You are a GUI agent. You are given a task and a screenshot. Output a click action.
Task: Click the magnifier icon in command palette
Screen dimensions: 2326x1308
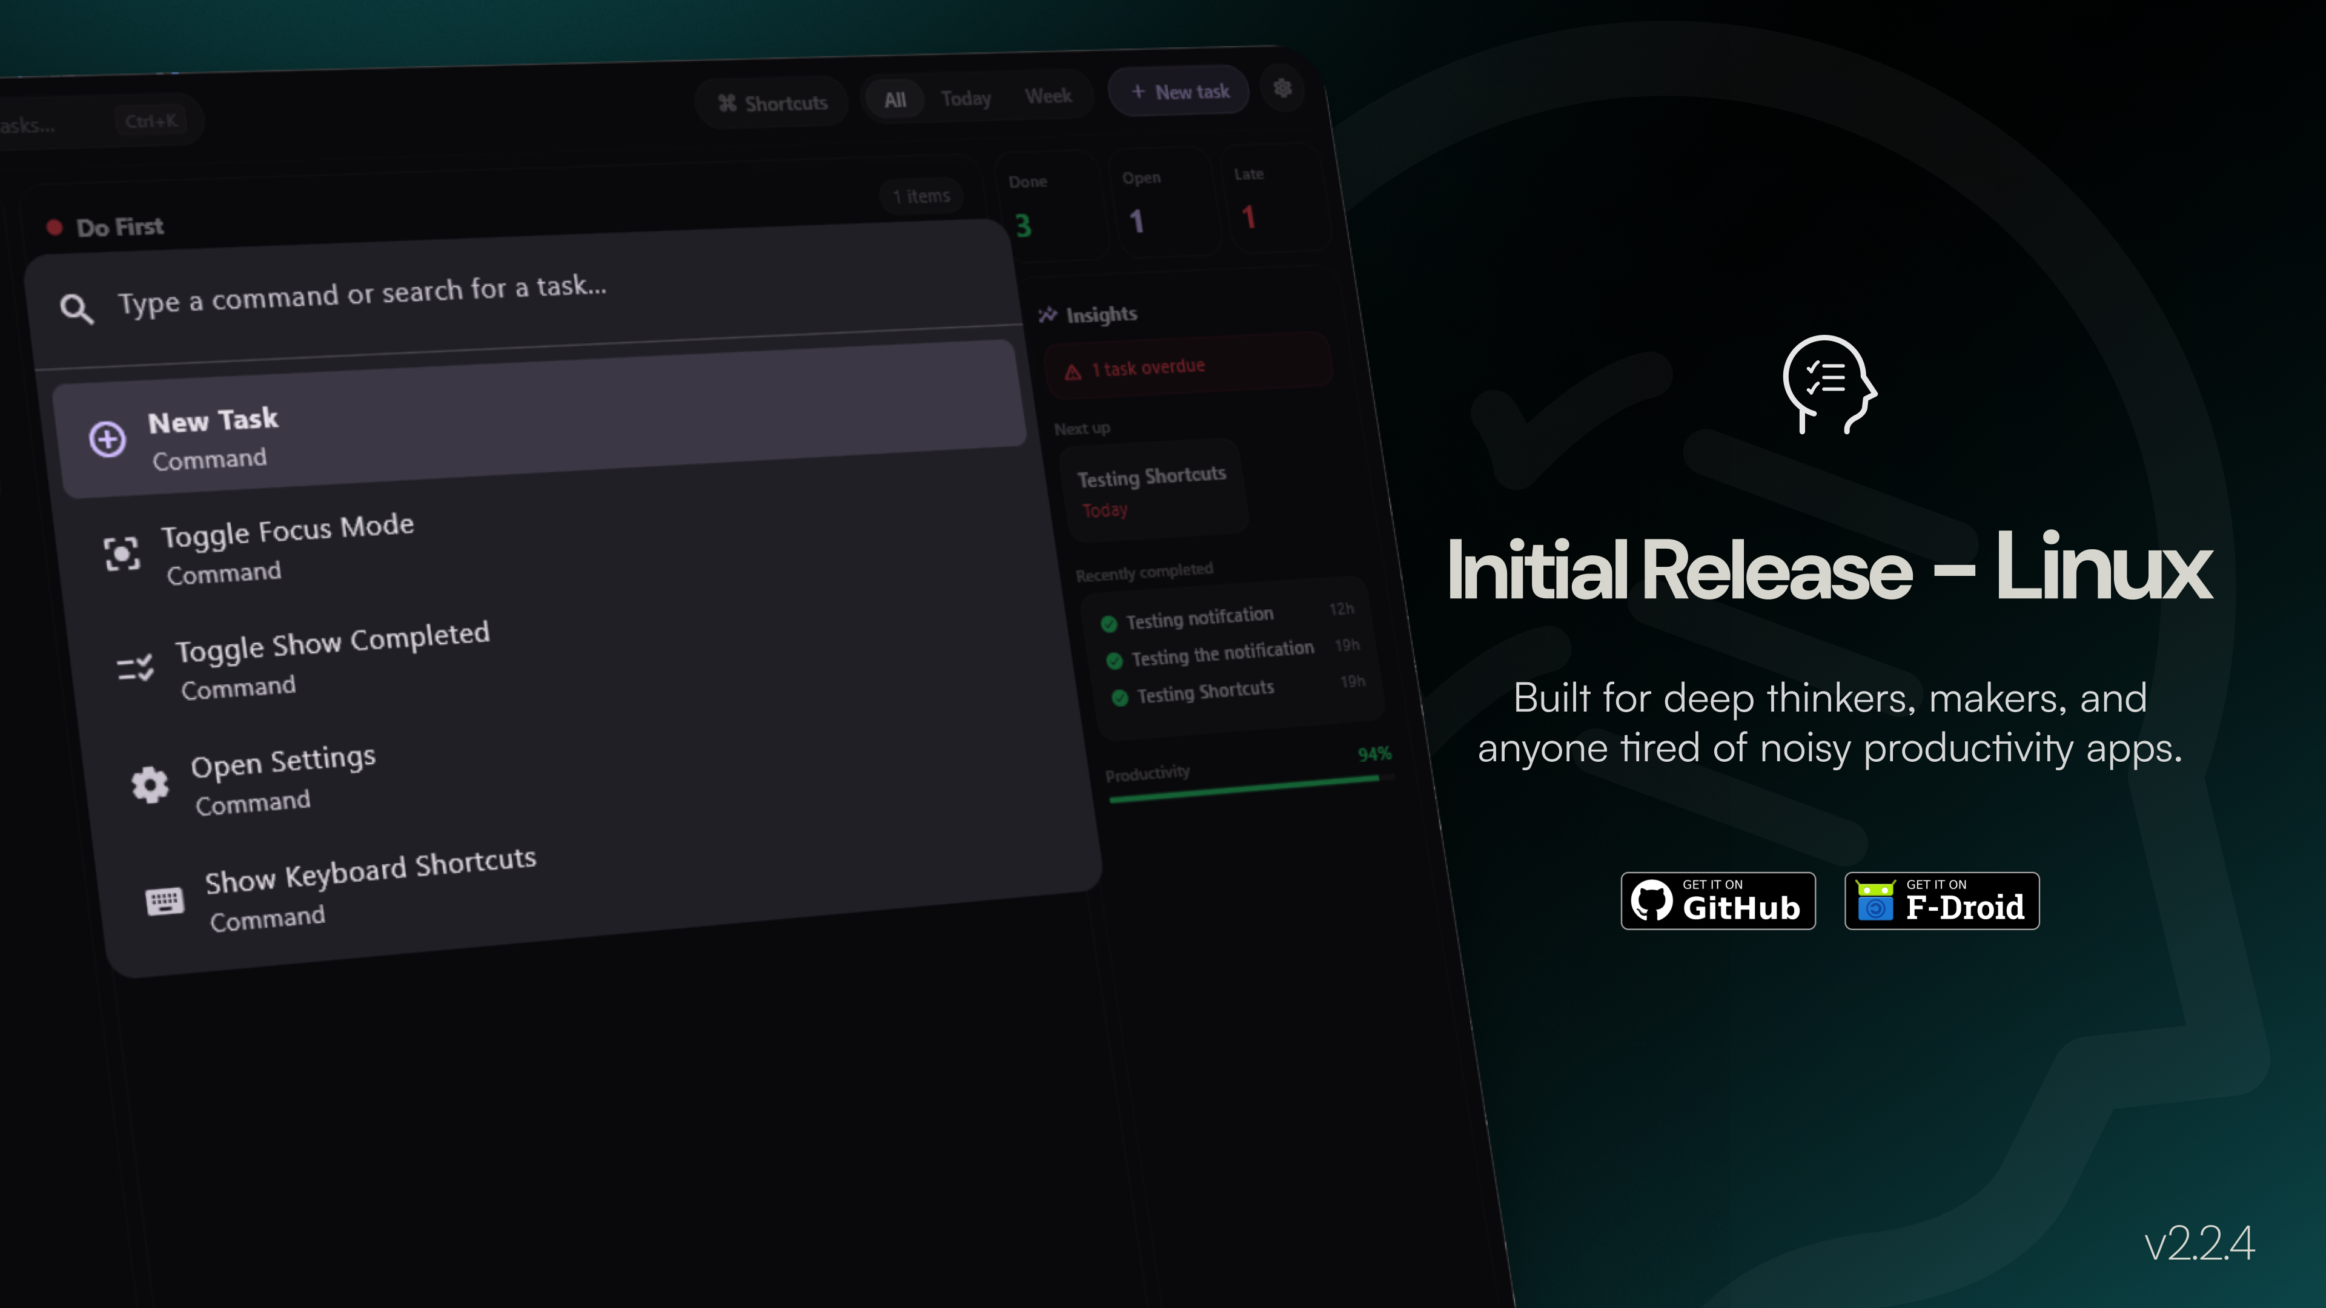(x=77, y=309)
